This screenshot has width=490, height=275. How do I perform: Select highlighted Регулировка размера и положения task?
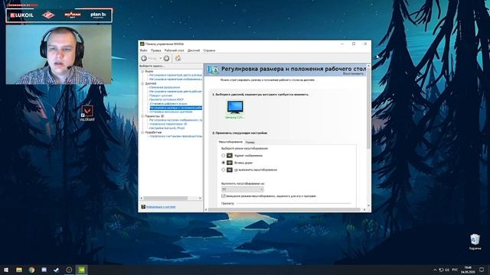[x=176, y=108]
